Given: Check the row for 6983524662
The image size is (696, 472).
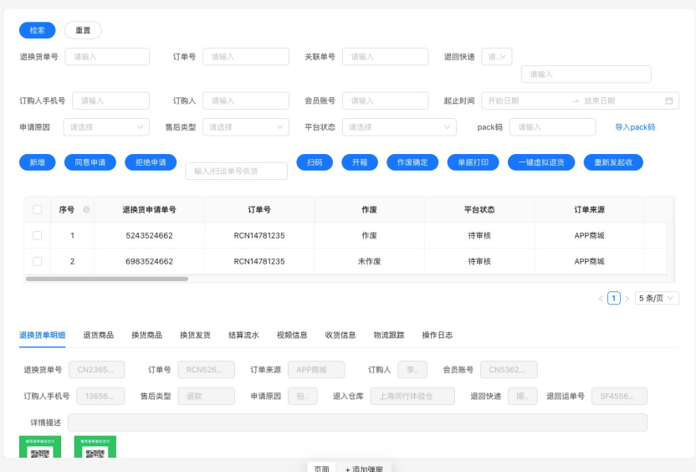Looking at the screenshot, I should coord(37,261).
